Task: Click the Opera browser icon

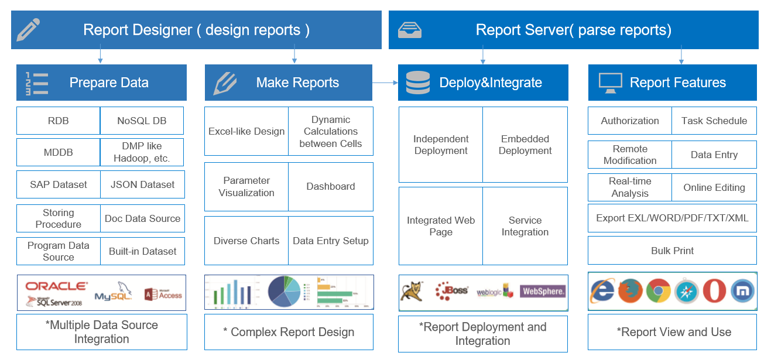Action: tap(715, 291)
